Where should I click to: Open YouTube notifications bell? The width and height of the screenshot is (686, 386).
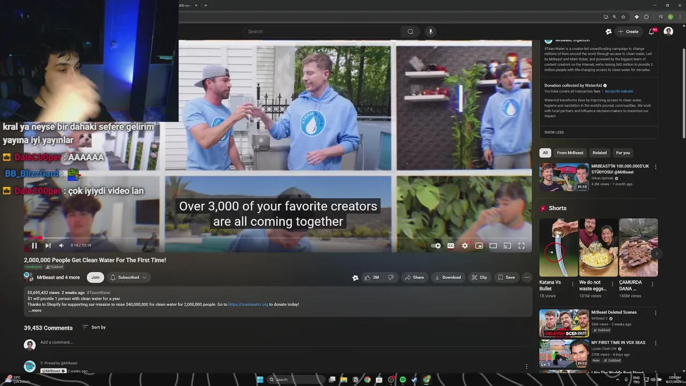(652, 32)
